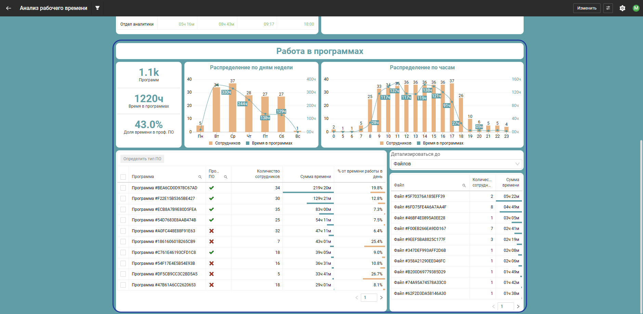This screenshot has width=643, height=314.
Task: Click the 1220ч Время в программах metric
Action: click(149, 101)
